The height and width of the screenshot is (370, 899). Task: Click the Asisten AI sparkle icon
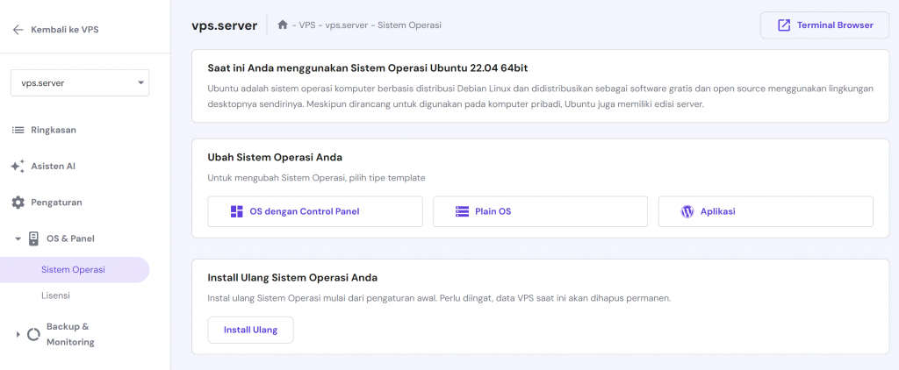point(18,167)
